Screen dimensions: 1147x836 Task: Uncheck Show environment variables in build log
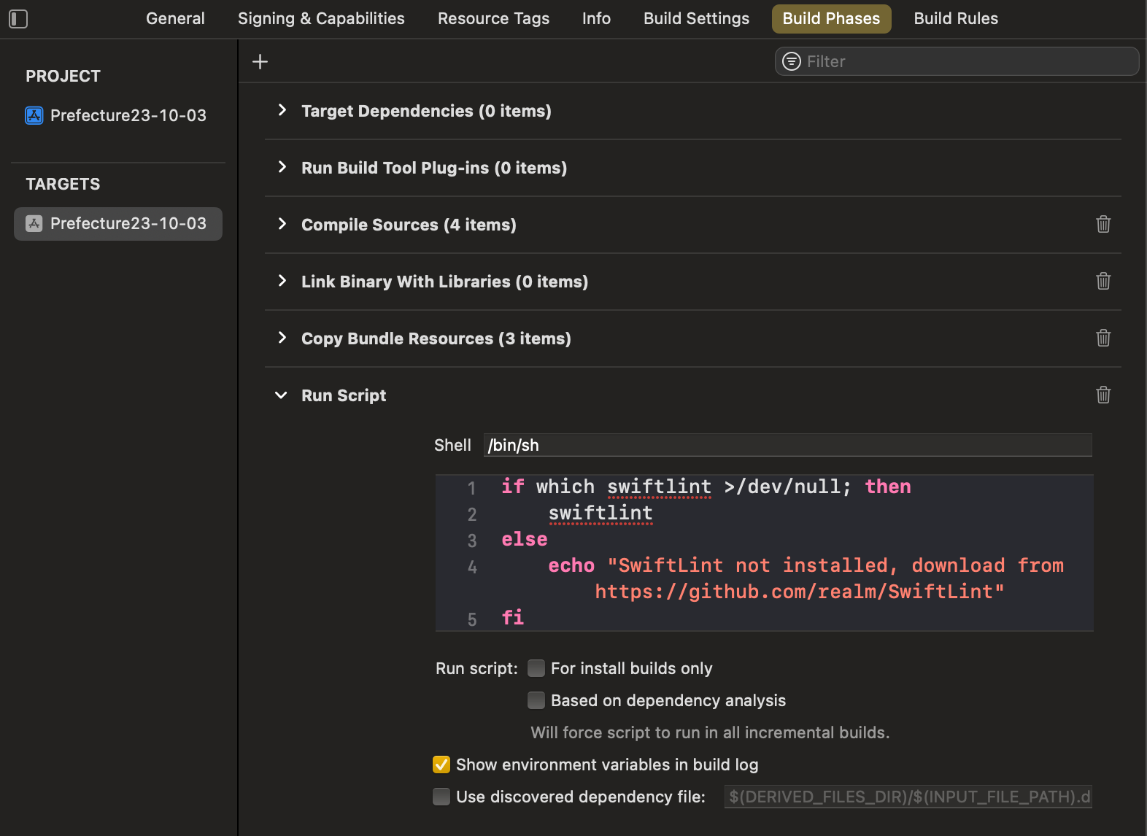[x=441, y=765]
